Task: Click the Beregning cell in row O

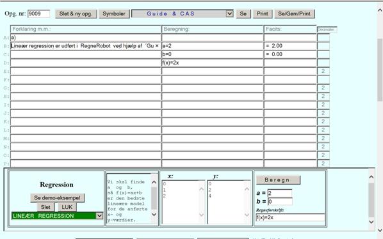Action: pos(212,155)
